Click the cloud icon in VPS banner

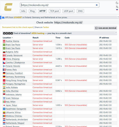(3, 18)
